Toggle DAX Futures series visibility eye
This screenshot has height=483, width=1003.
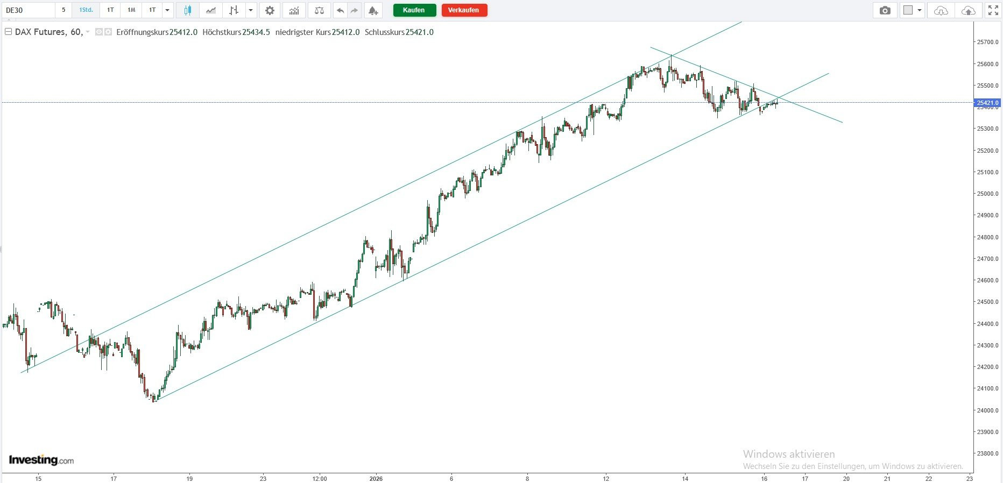(99, 32)
